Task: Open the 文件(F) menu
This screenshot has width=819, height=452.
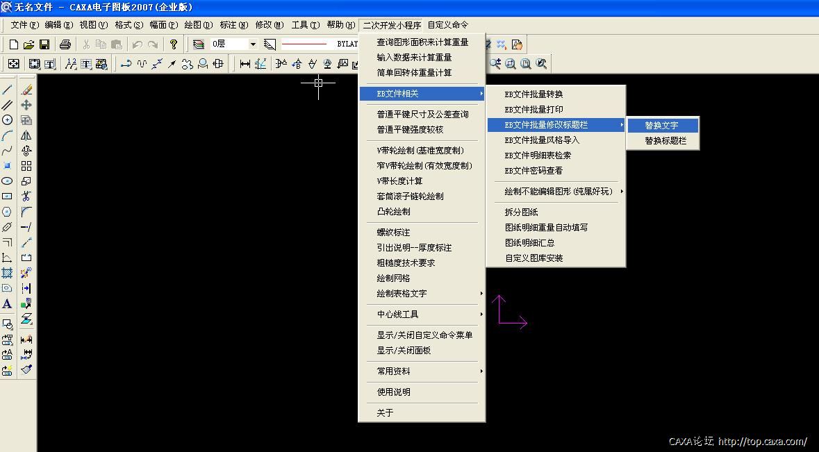Action: pos(24,25)
